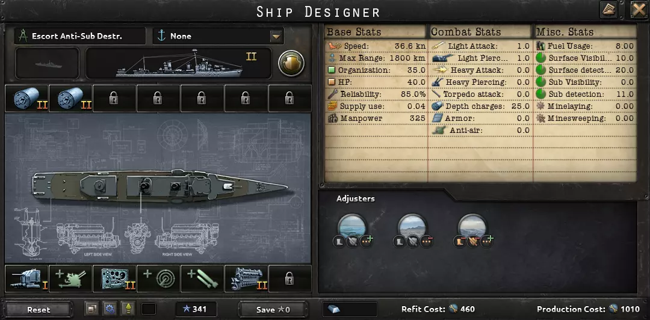
Task: Select the first depth charge module slot
Action: (x=27, y=99)
